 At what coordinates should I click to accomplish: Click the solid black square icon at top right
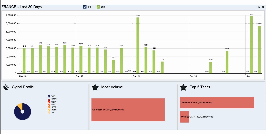263,7
